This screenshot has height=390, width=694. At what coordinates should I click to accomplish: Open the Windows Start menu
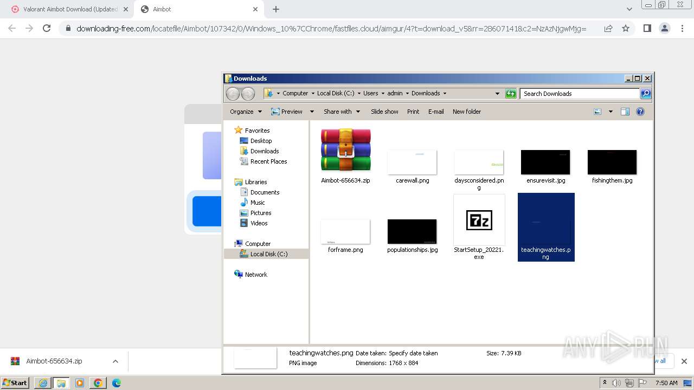[15, 382]
